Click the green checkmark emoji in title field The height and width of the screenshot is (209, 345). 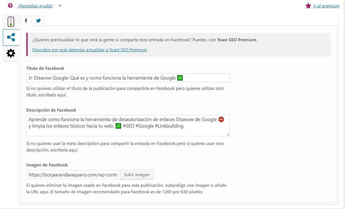180,78
